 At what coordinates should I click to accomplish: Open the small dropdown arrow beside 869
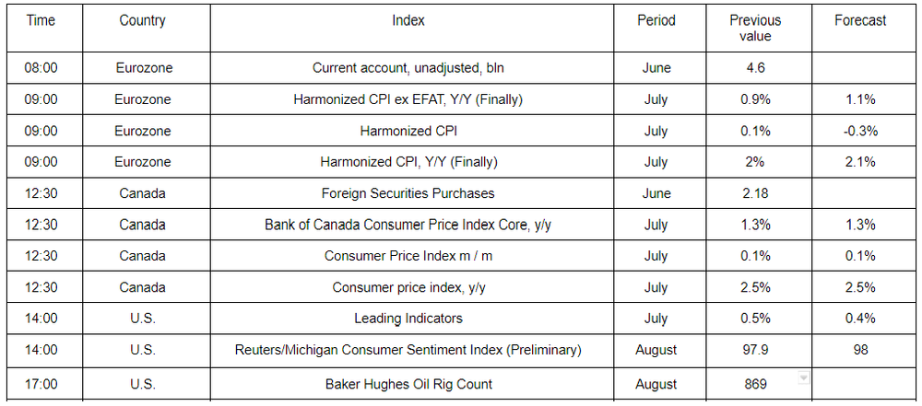coord(804,377)
